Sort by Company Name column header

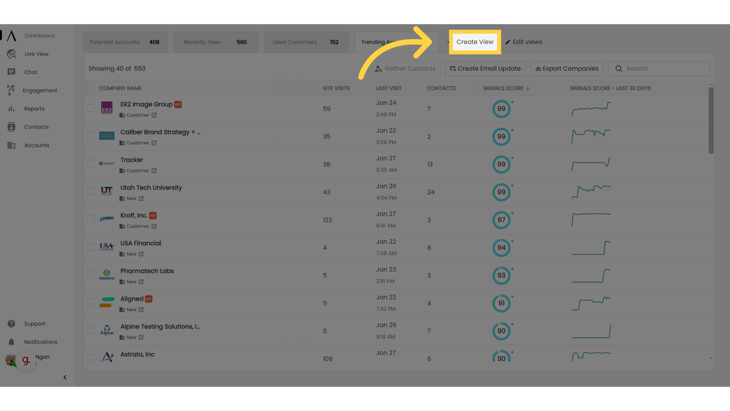pyautogui.click(x=120, y=88)
